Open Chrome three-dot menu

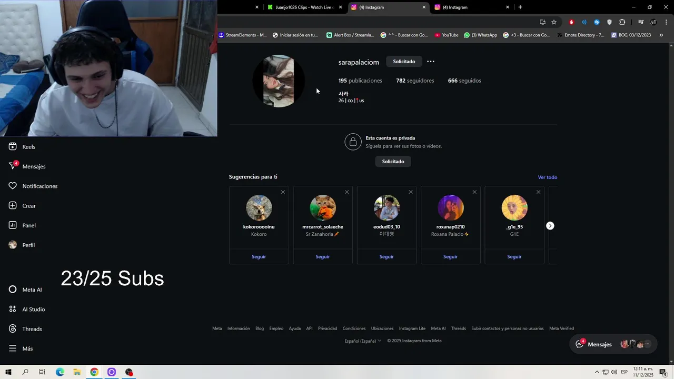[667, 22]
